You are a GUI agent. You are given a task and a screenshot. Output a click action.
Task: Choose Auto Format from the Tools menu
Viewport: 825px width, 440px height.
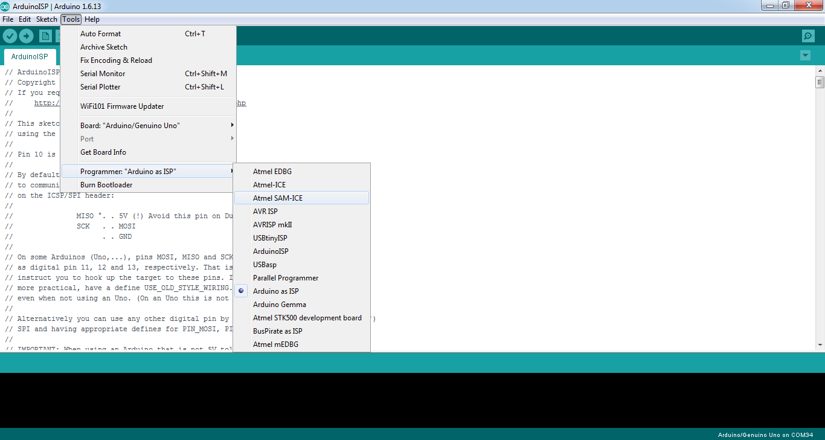[x=148, y=34]
